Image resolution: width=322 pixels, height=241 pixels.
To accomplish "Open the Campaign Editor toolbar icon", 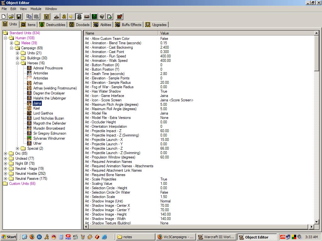I will (x=87, y=17).
